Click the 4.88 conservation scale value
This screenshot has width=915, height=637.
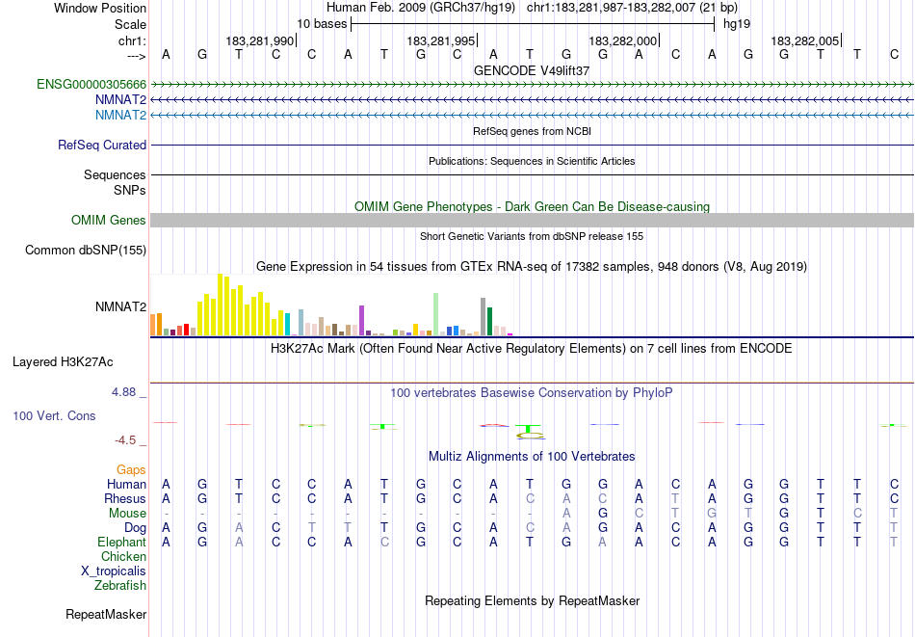click(123, 392)
